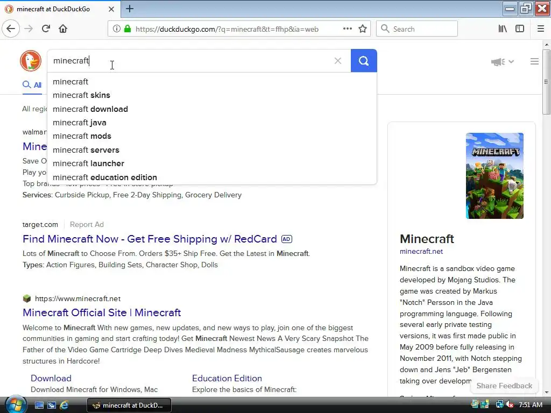
Task: Click the Share Feedback button
Action: click(504, 386)
